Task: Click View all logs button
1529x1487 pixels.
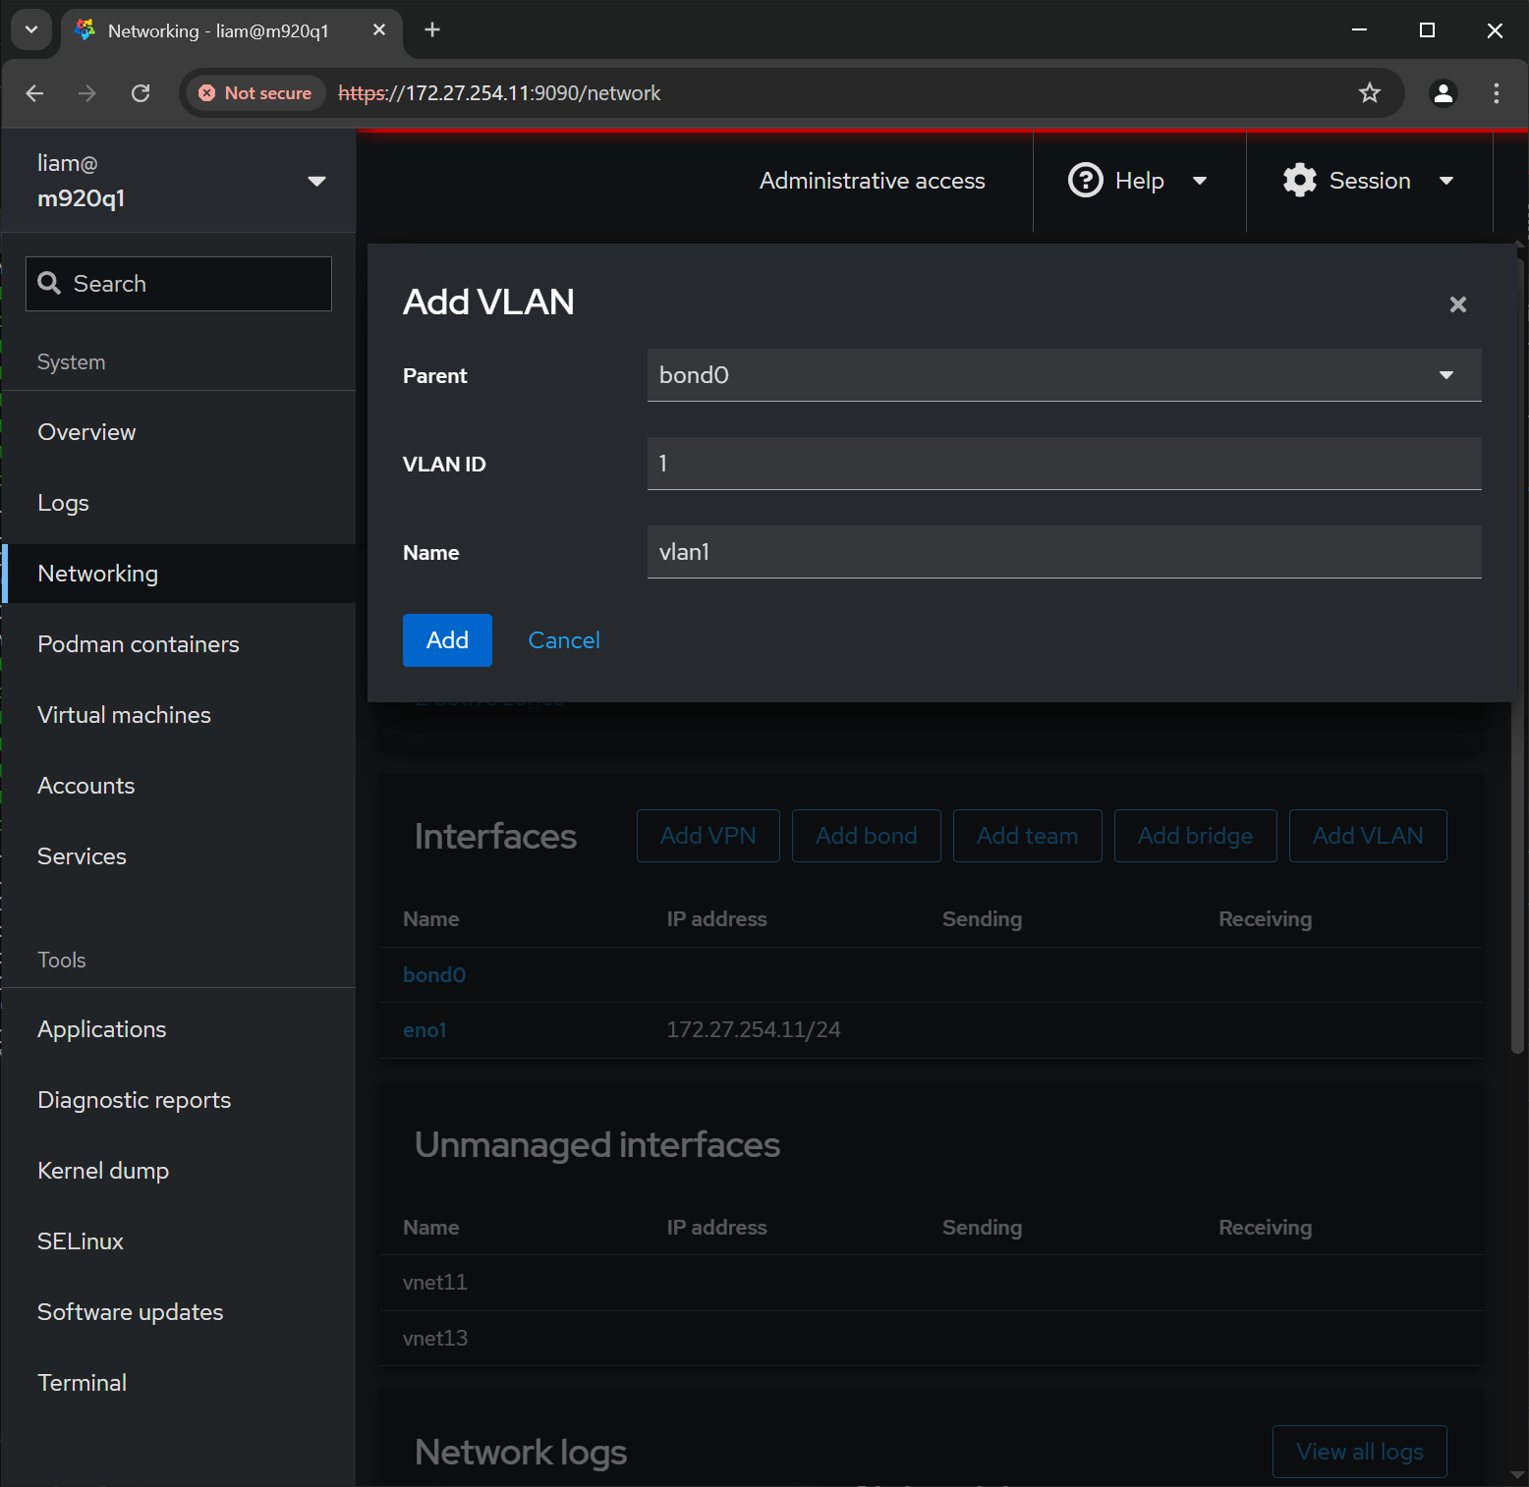Action: point(1360,1452)
